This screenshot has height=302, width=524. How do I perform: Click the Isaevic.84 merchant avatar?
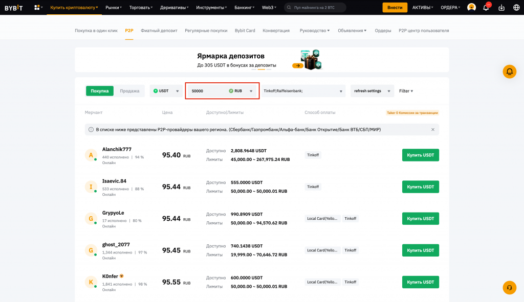pyautogui.click(x=91, y=187)
